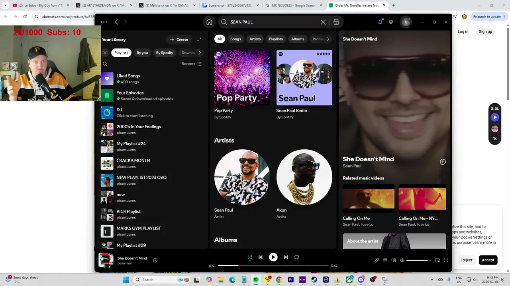Viewport: 510px width, 286px height.
Task: Switch to Albums search tab
Action: point(298,39)
